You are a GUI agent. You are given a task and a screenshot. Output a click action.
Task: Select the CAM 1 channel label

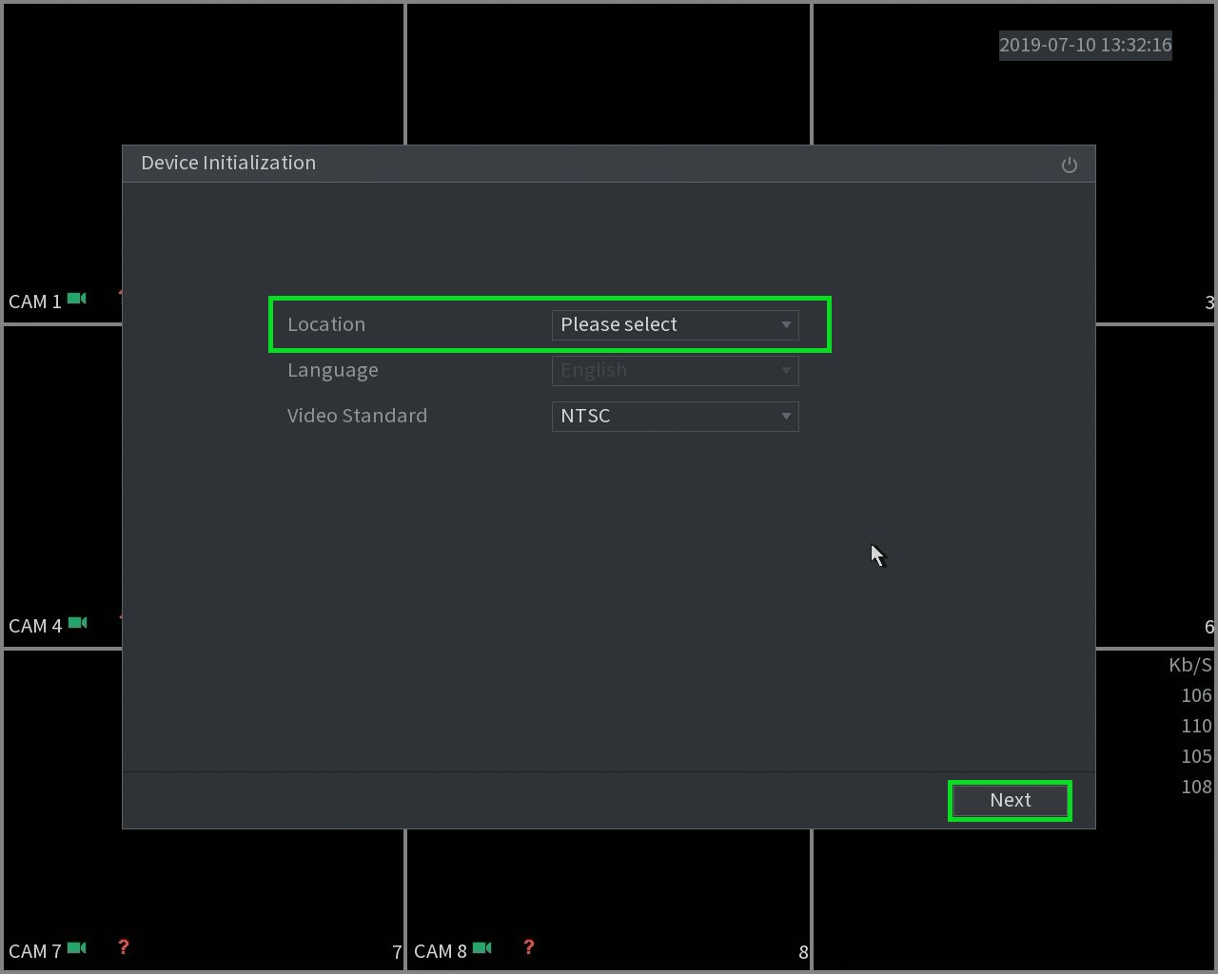pyautogui.click(x=34, y=302)
